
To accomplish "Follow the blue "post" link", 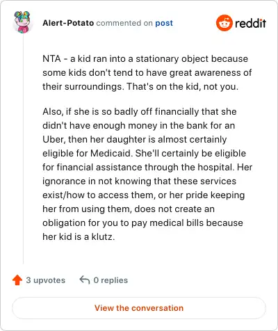I will [x=164, y=23].
